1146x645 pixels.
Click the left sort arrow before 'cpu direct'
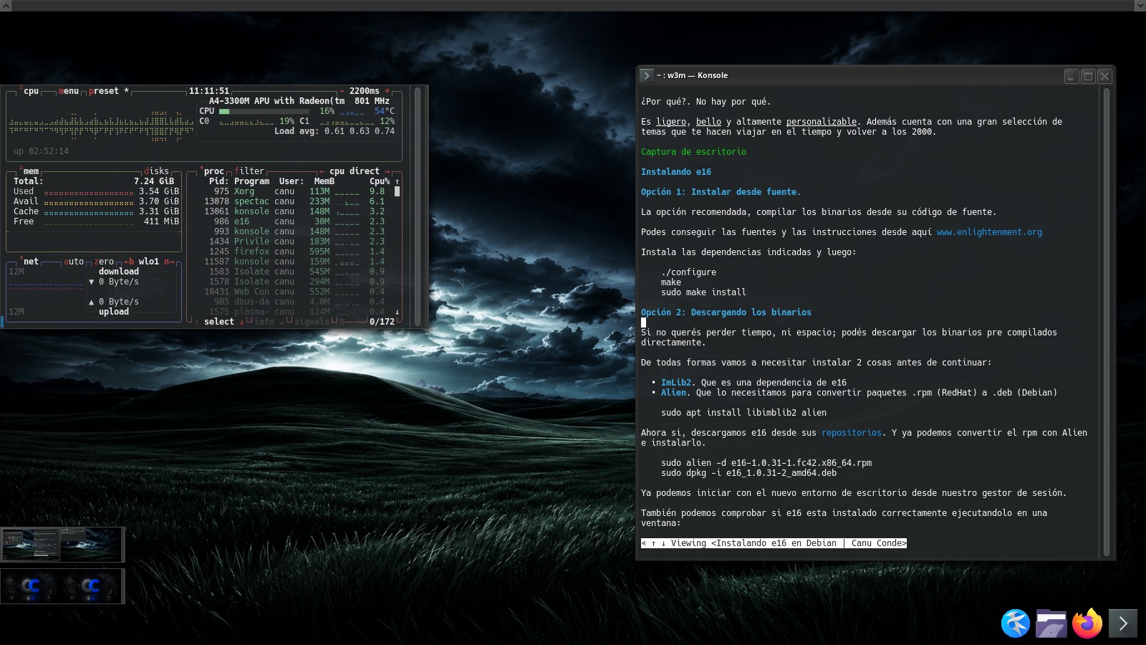tap(322, 171)
